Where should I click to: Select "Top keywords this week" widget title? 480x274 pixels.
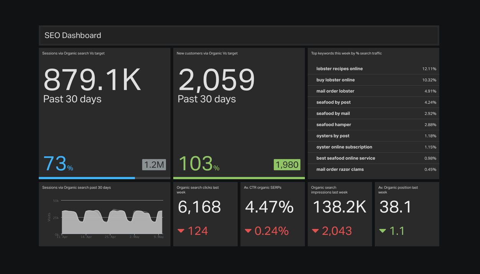(x=346, y=53)
